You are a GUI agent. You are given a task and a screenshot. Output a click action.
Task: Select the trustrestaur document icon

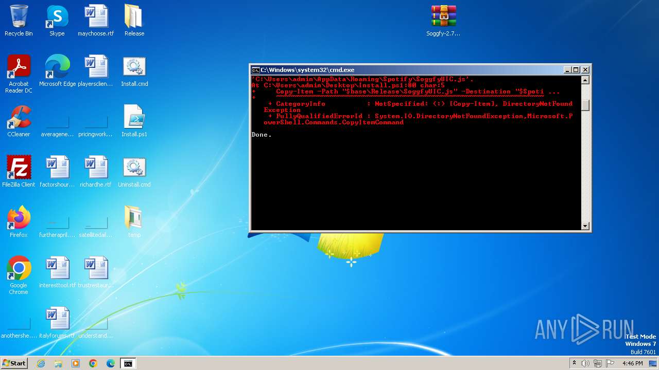(x=96, y=272)
